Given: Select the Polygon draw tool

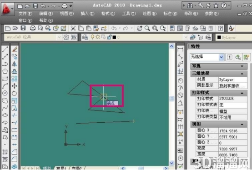Looking at the screenshot, I should [x=5, y=71].
